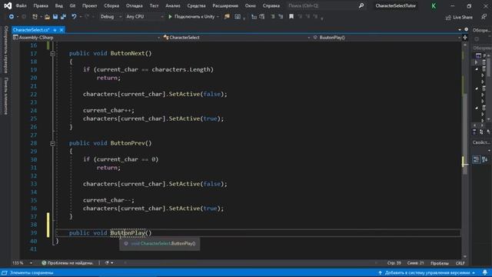492x277 pixels.
Task: Click the navigate backward arrow icon
Action: point(12,17)
